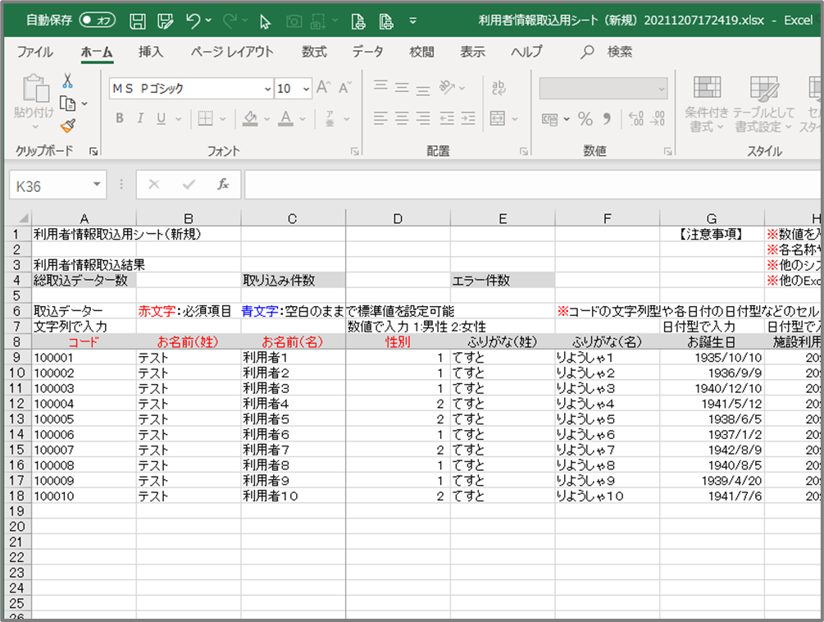The height and width of the screenshot is (622, 824).
Task: Open the ファイル tab
Action: point(34,52)
